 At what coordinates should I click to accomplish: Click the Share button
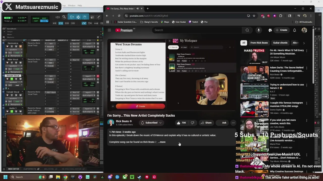click(x=206, y=123)
